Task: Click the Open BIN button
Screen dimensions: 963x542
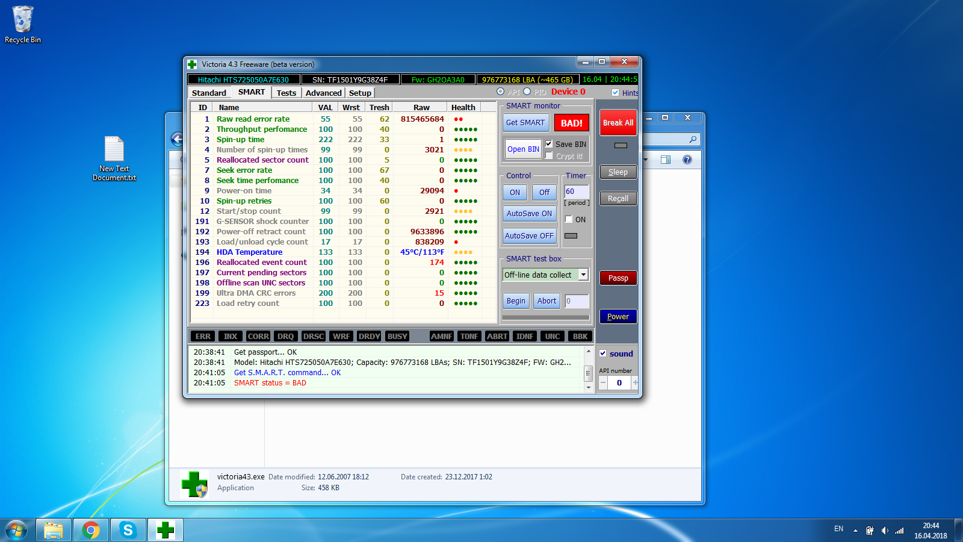Action: tap(523, 149)
